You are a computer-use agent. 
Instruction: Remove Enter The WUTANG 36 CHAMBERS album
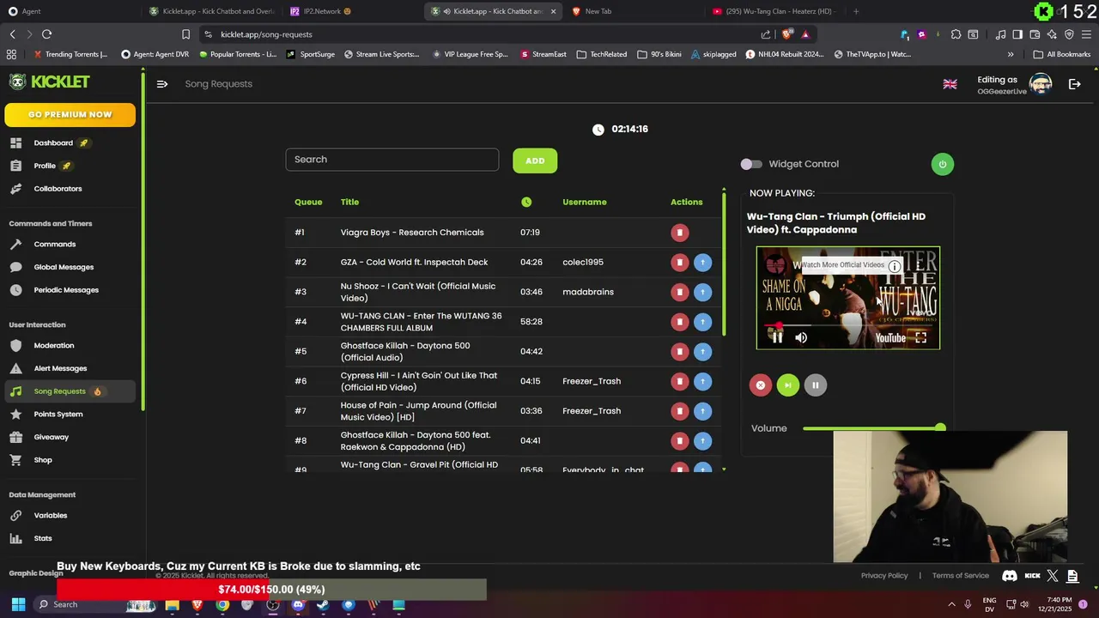pyautogui.click(x=679, y=322)
